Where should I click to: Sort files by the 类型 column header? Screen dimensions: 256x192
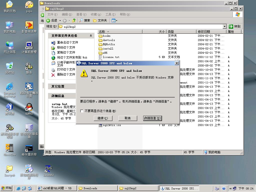pyautogui.click(x=181, y=32)
